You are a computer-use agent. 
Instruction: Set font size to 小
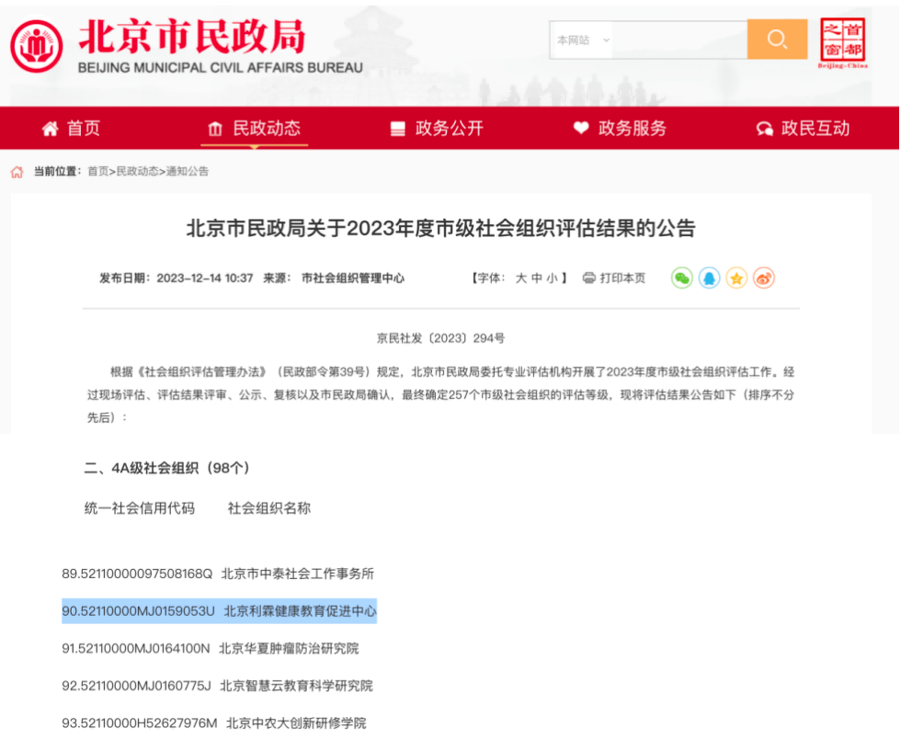tap(552, 278)
